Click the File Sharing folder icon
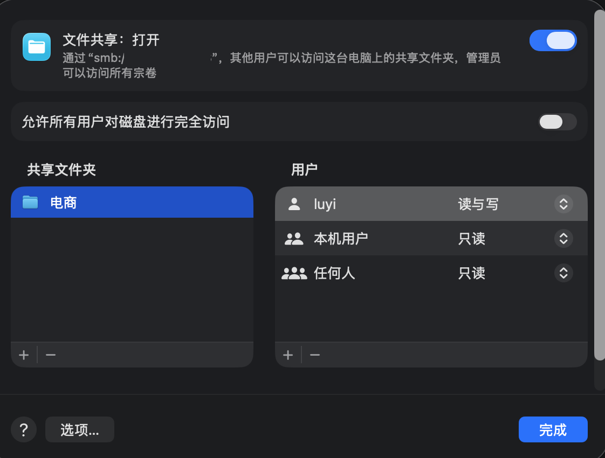The height and width of the screenshot is (458, 605). tap(37, 47)
